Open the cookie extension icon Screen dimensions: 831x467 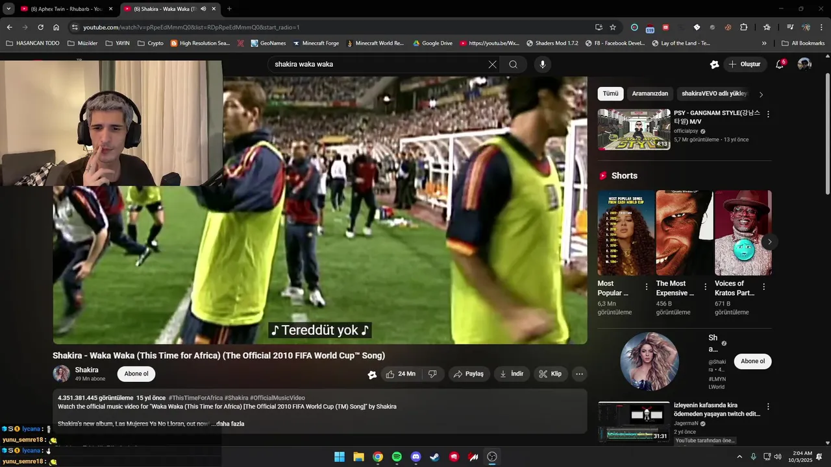click(x=728, y=27)
